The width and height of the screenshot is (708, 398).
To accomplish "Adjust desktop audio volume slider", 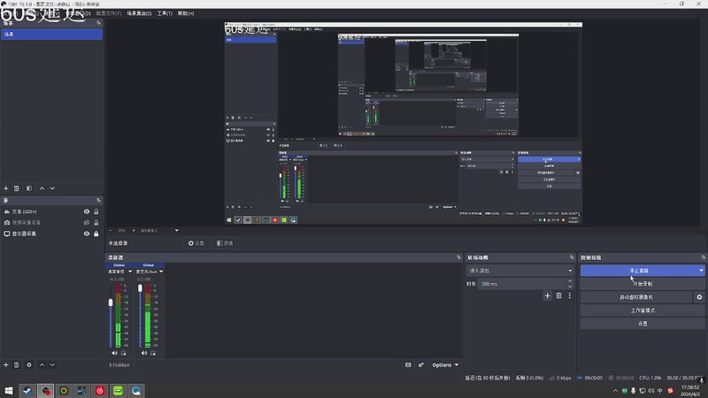I will click(111, 302).
